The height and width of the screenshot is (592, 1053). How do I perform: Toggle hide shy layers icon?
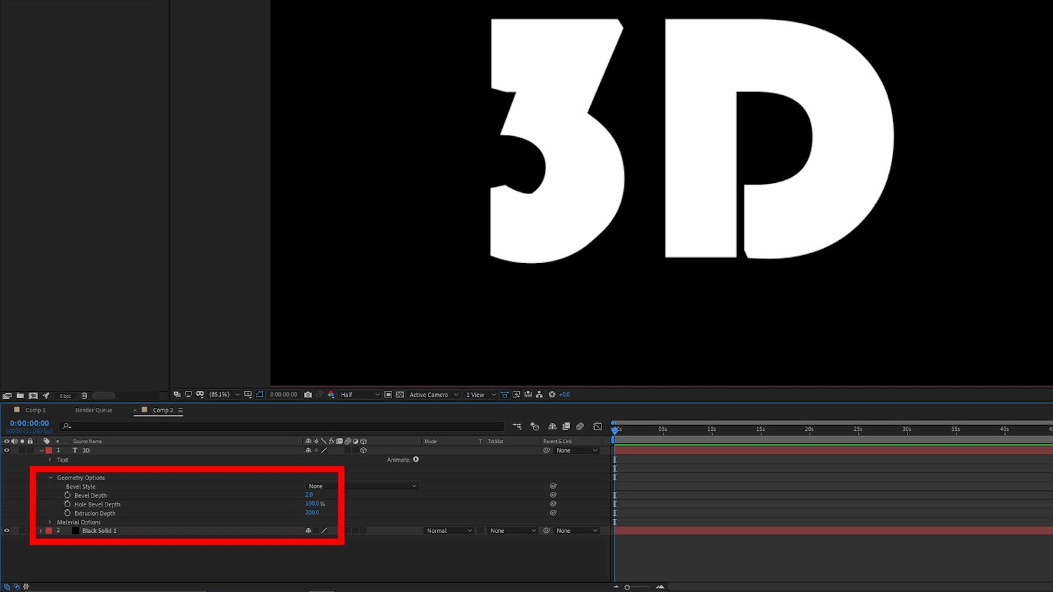[x=552, y=426]
